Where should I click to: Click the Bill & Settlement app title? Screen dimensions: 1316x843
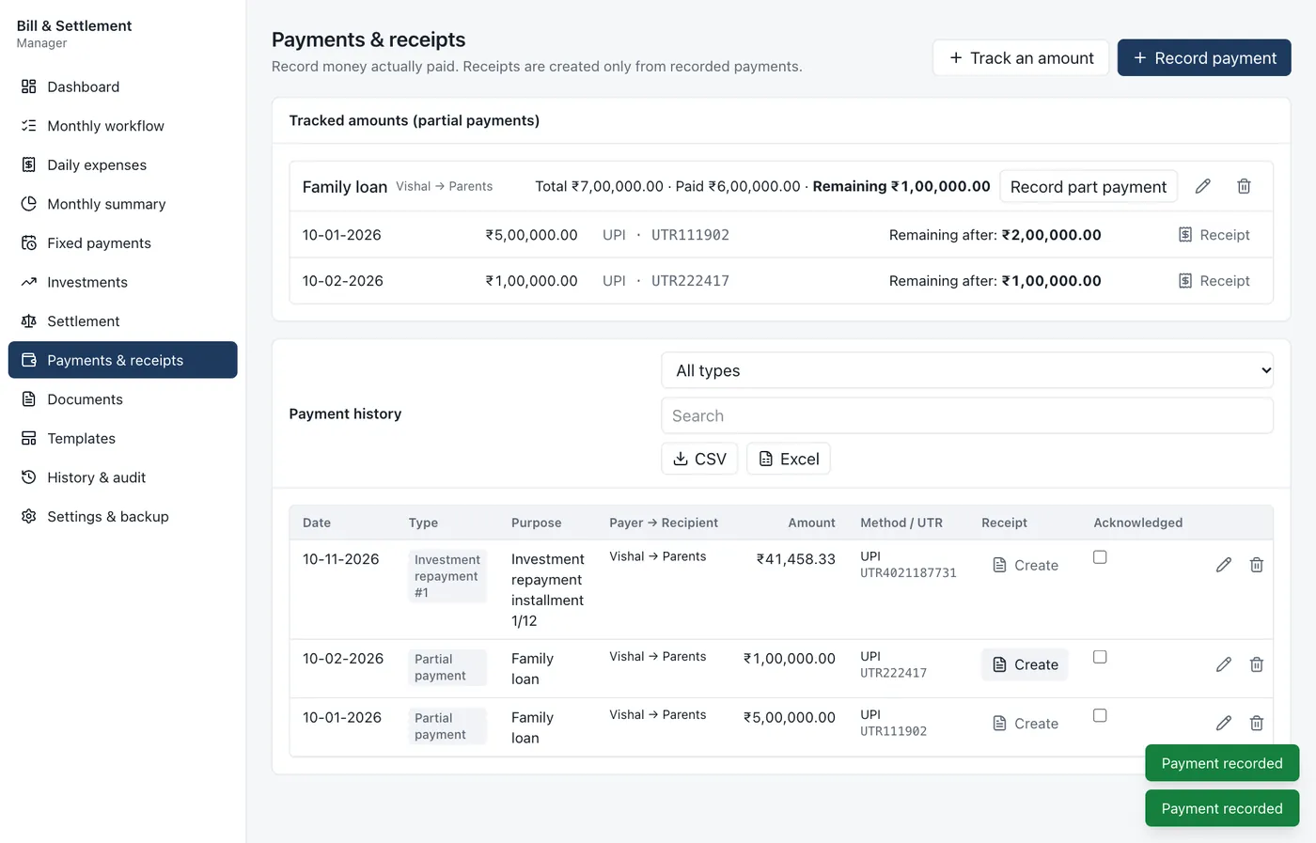tap(74, 25)
